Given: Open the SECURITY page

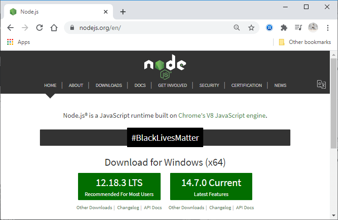Looking at the screenshot, I should pyautogui.click(x=209, y=86).
